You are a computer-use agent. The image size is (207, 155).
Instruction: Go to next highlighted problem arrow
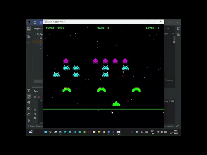pos(173,34)
